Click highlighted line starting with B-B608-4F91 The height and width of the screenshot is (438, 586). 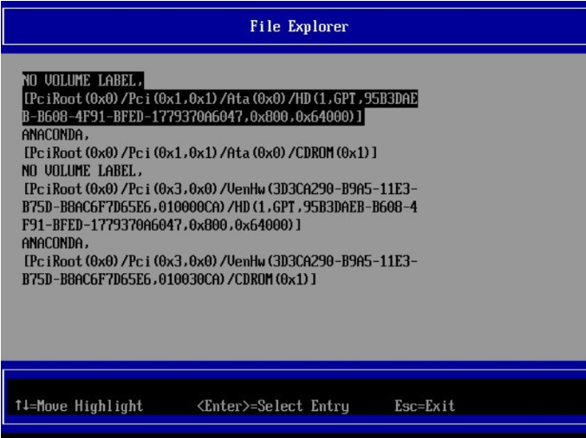[x=192, y=116]
